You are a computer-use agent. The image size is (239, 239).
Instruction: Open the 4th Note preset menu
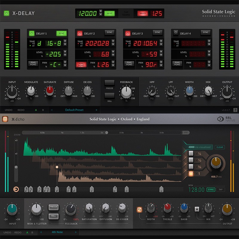(57, 232)
